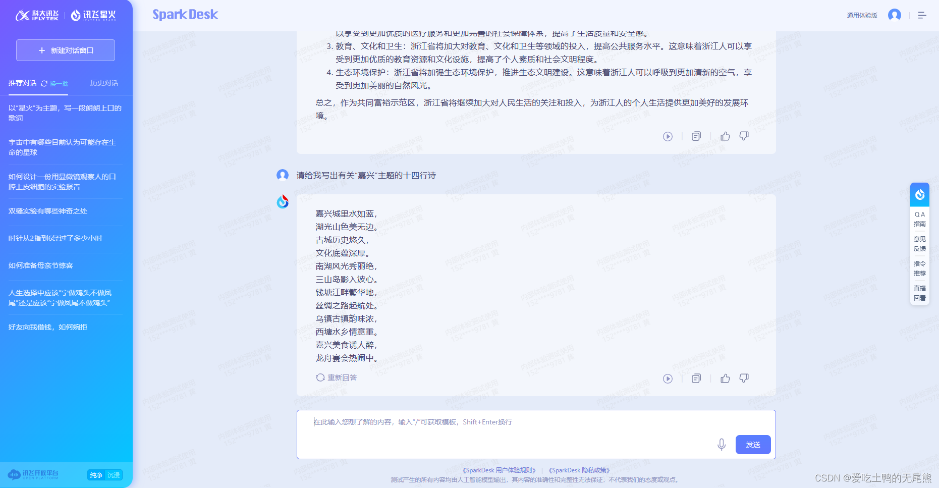The width and height of the screenshot is (939, 488).
Task: Open 意见反馈 on the right panel
Action: [x=920, y=244]
